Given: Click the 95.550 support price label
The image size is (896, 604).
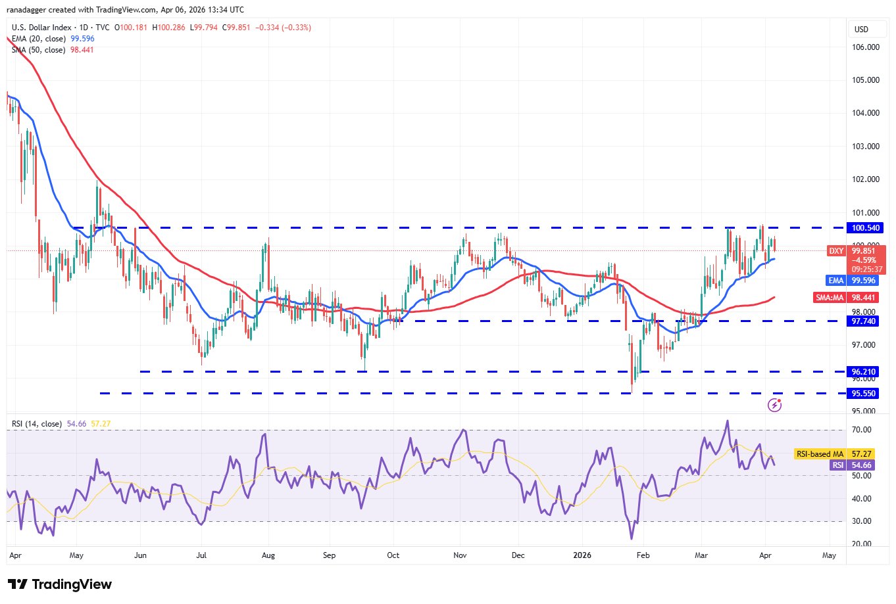Looking at the screenshot, I should point(864,394).
